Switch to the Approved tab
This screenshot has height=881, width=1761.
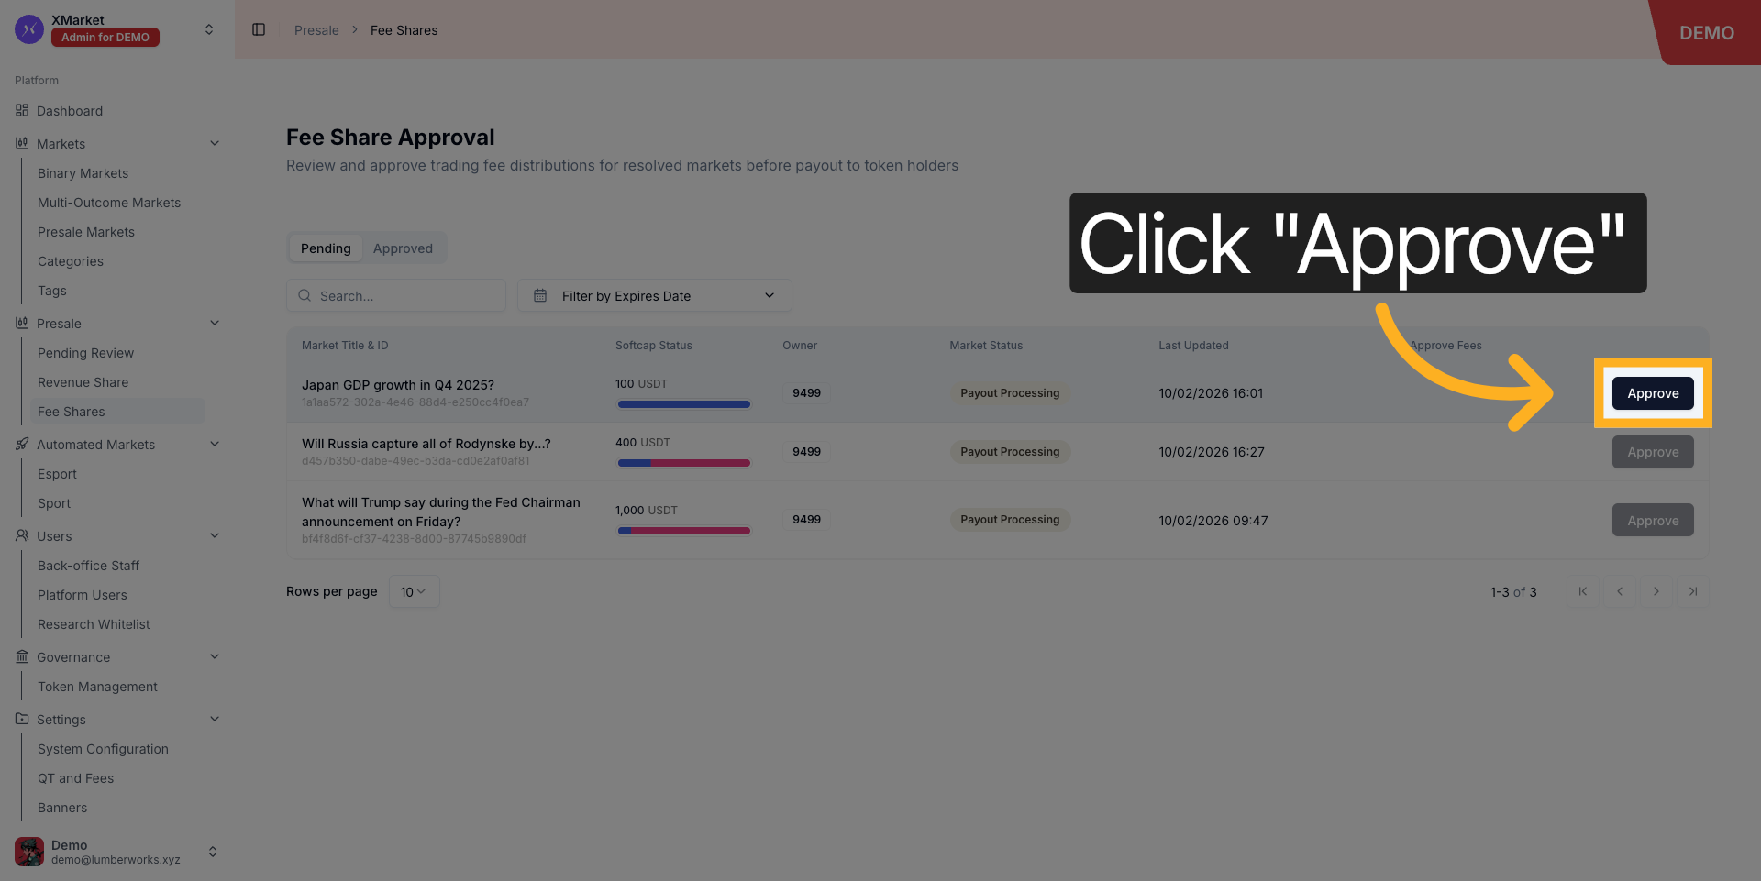click(x=403, y=248)
